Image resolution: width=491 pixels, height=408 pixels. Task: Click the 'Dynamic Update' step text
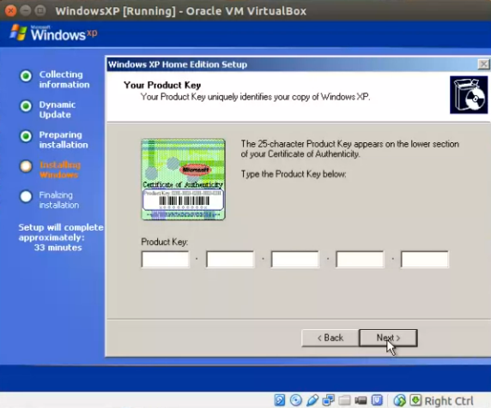click(x=58, y=110)
